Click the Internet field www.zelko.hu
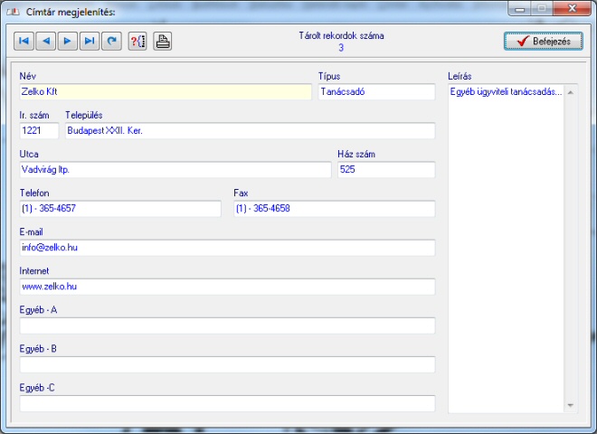The image size is (597, 434). pos(227,287)
